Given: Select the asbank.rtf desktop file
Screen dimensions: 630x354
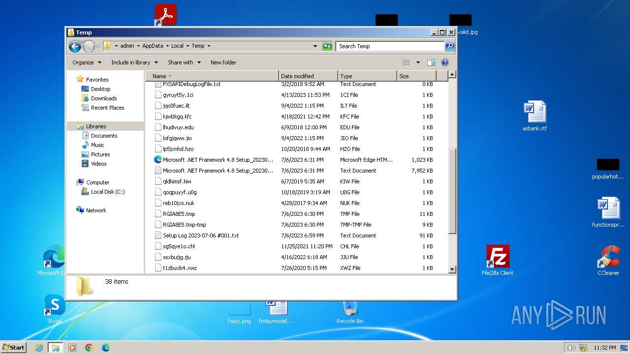Looking at the screenshot, I should (535, 116).
